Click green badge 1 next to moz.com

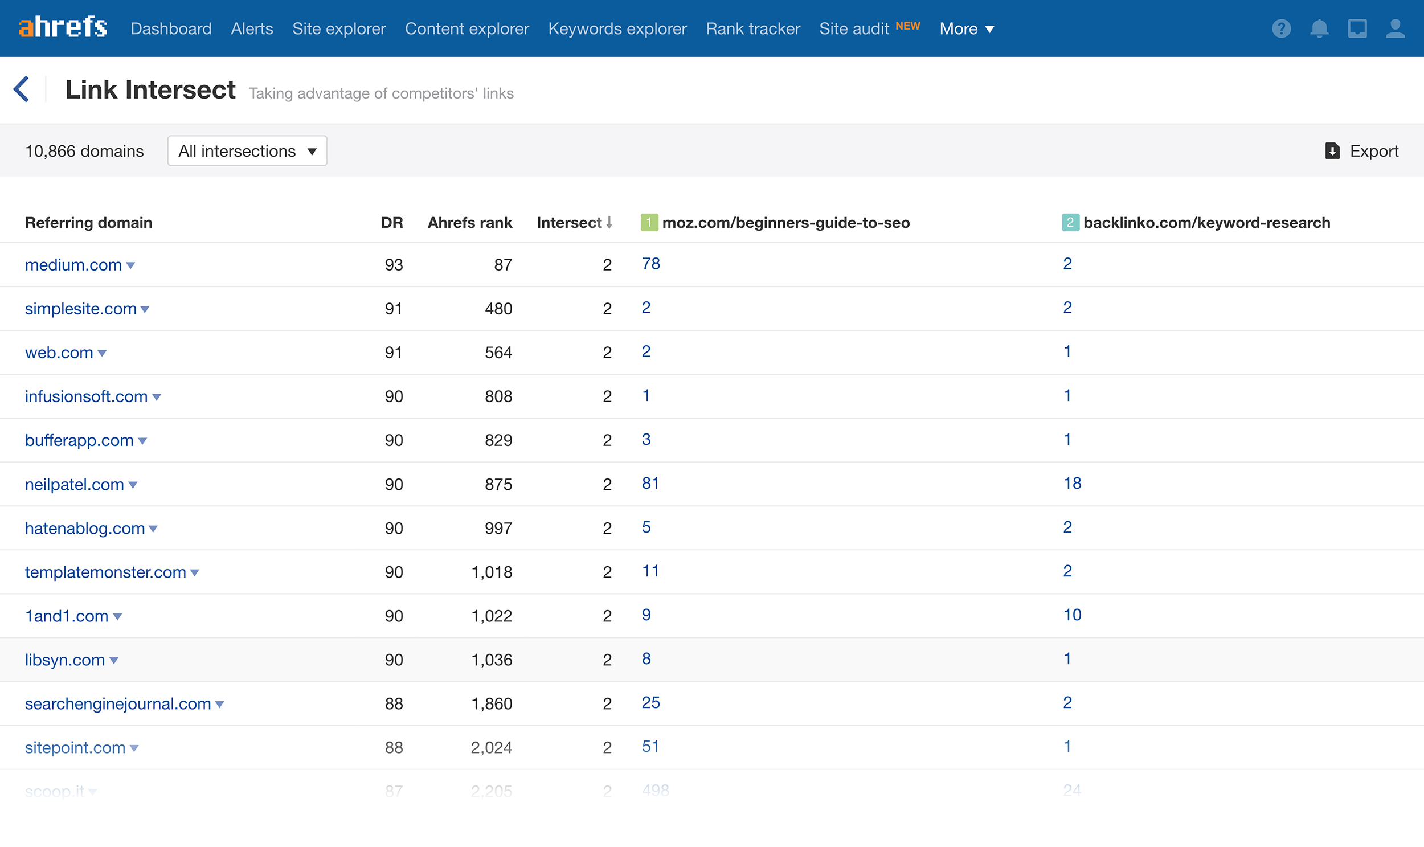649,223
